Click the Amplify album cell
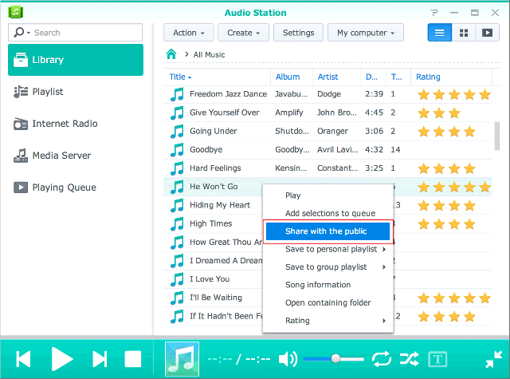Screen dimensions: 510x379 (x=288, y=113)
